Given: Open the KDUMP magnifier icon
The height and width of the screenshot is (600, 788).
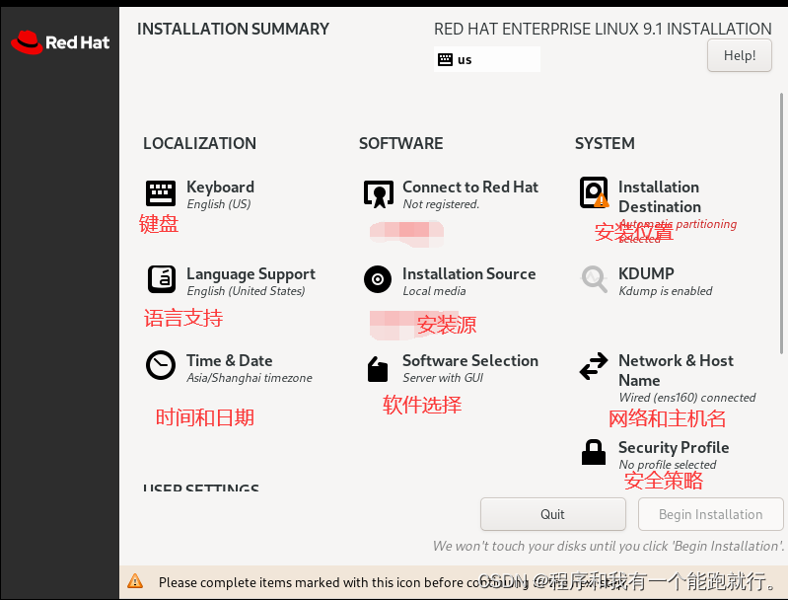Looking at the screenshot, I should coord(594,279).
